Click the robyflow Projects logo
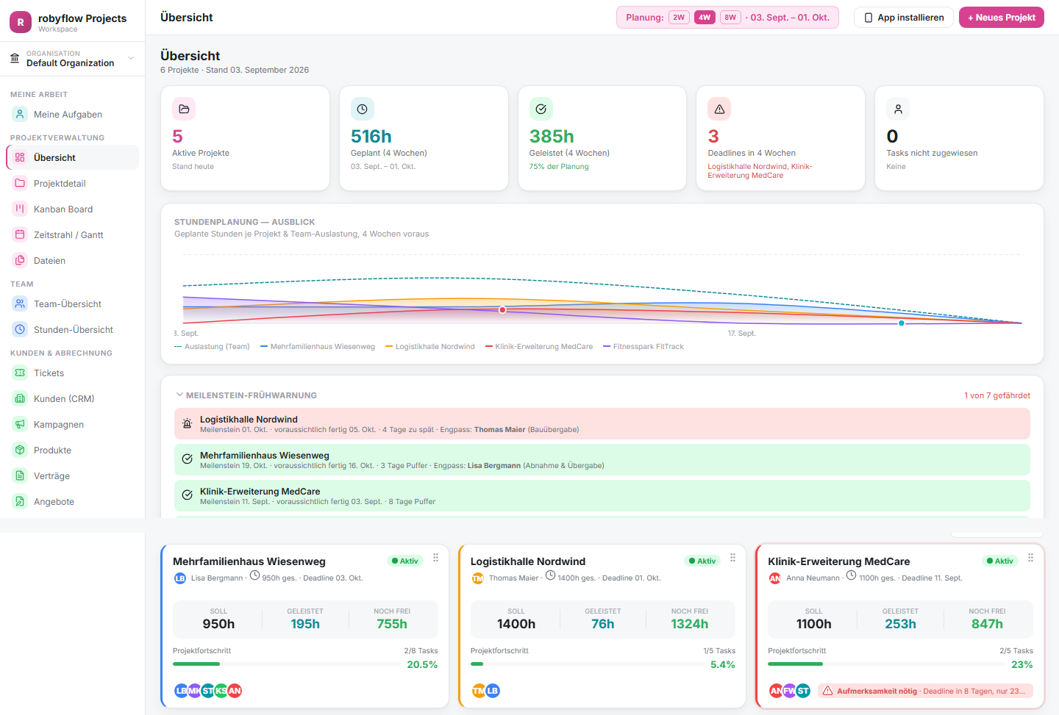 click(21, 22)
